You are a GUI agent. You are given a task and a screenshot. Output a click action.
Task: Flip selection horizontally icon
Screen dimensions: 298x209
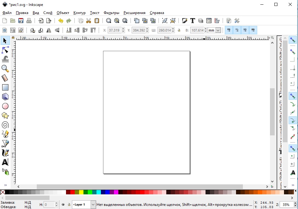click(x=49, y=30)
